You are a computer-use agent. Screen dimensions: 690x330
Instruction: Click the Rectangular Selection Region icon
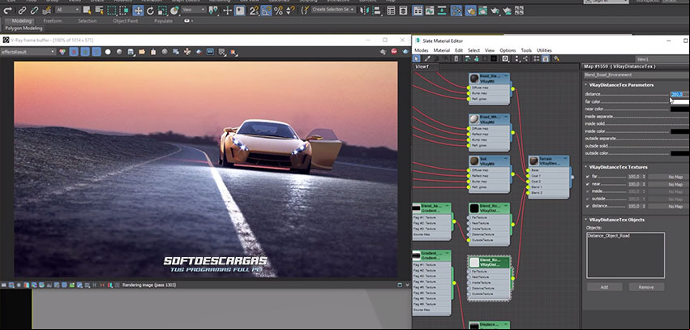[112, 11]
